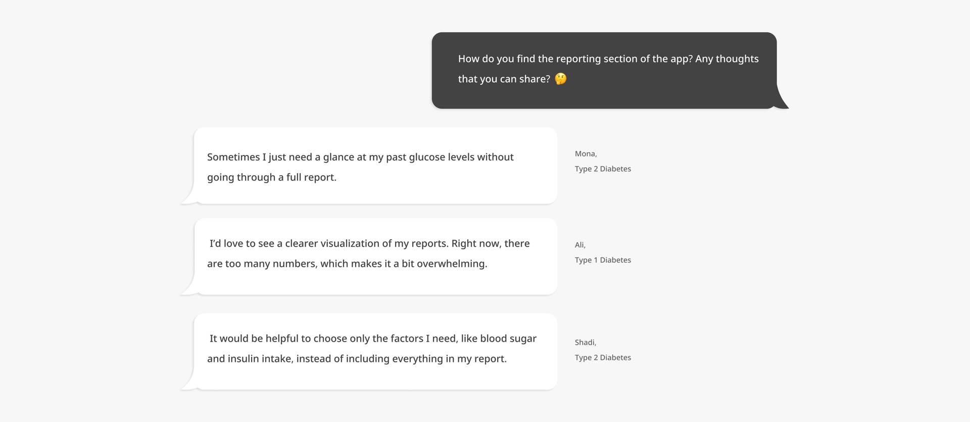This screenshot has height=422, width=970.
Task: Click 'are too many numbers' text line
Action: coord(347,263)
